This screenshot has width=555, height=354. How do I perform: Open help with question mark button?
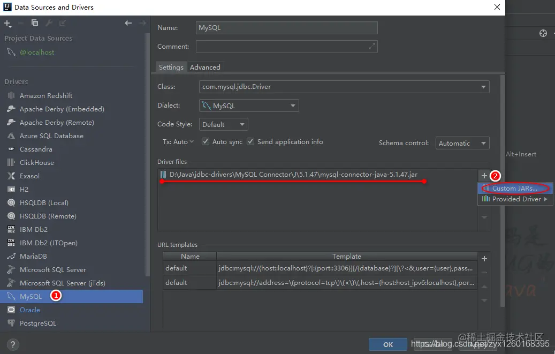13,344
